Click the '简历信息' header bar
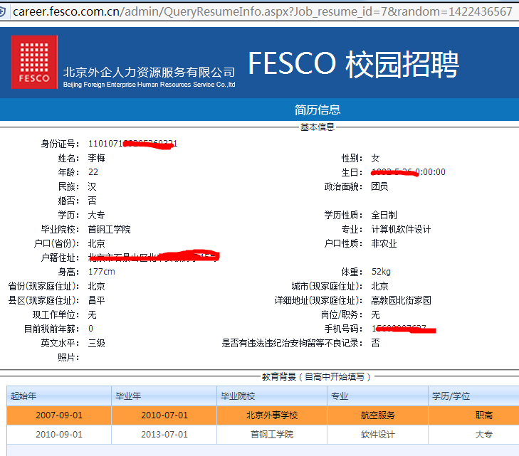Viewport: 519px width, 456px height. [x=259, y=110]
